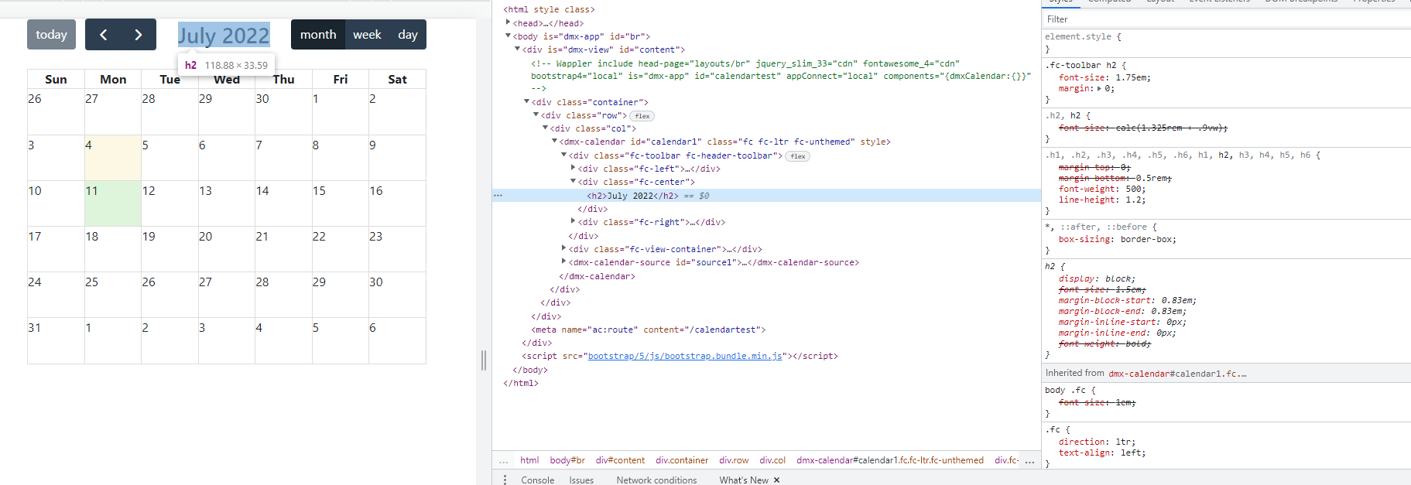Click the Sun column header
This screenshot has width=1411, height=485.
tap(56, 79)
